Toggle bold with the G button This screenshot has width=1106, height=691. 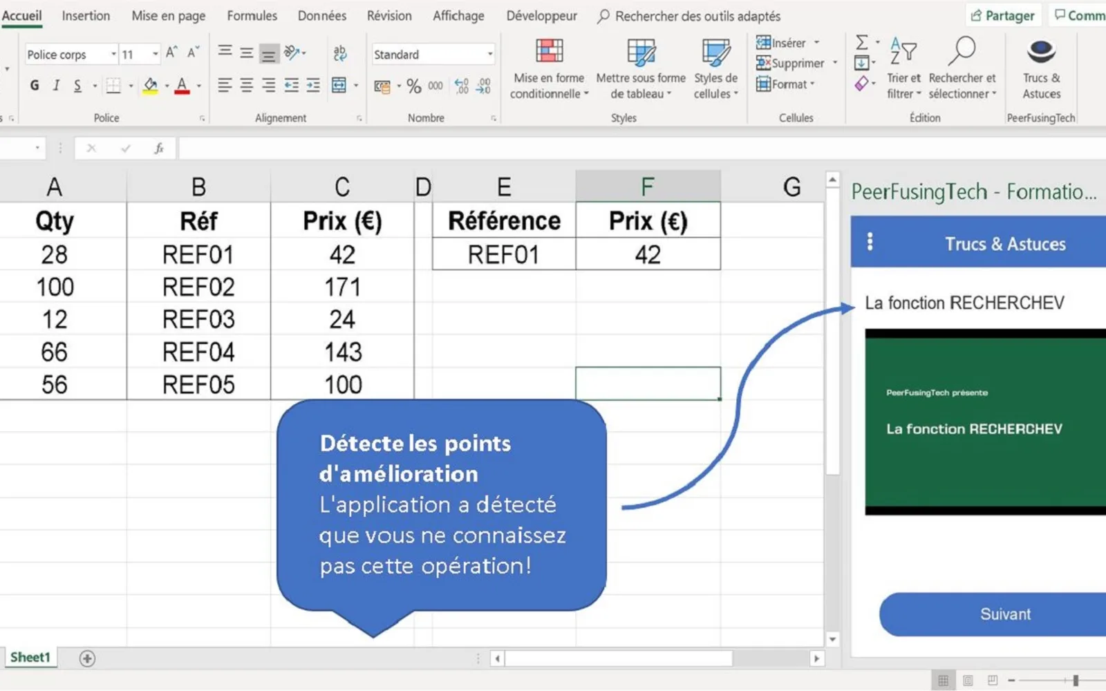pyautogui.click(x=35, y=86)
